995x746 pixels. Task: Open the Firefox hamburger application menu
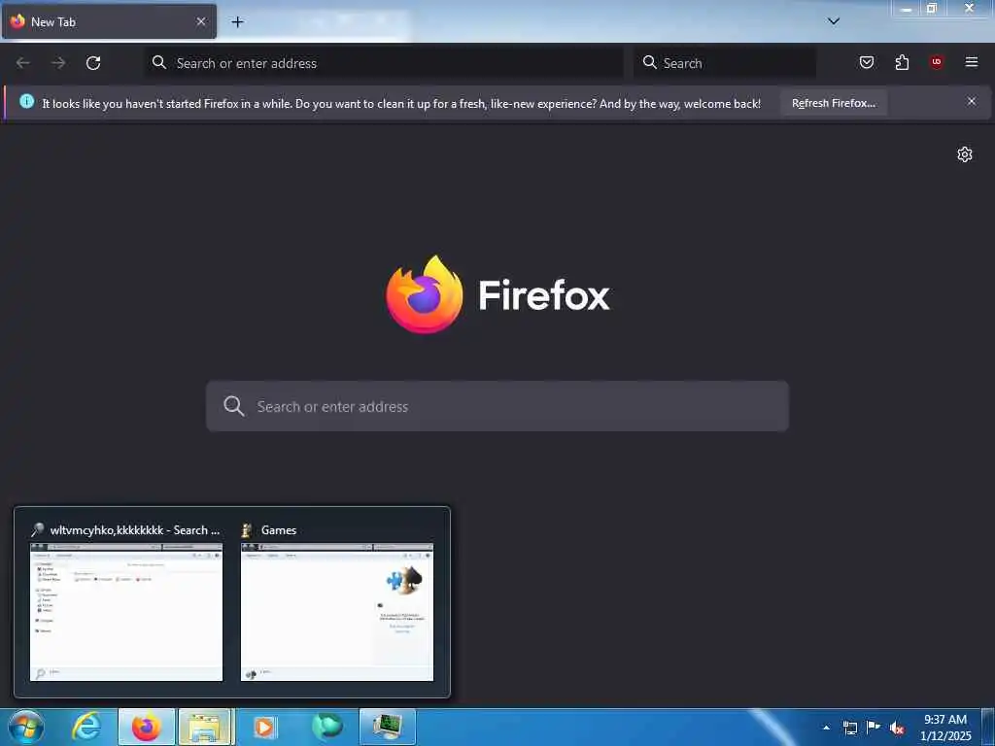tap(972, 62)
